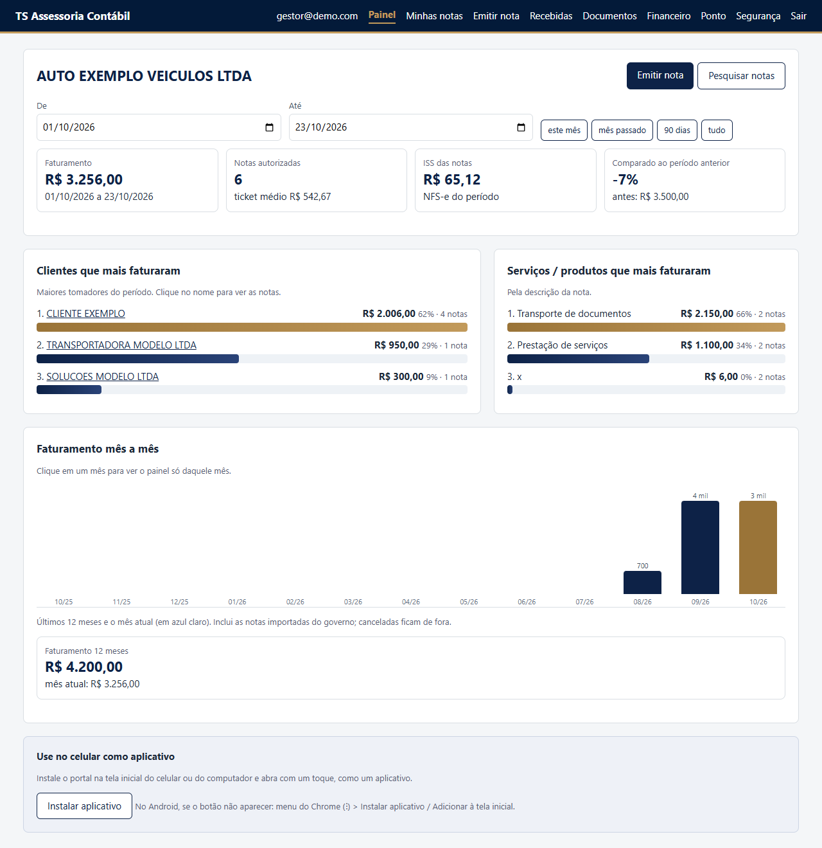The image size is (822, 848).
Task: Select the '90 dias' period filter
Action: [x=677, y=130]
